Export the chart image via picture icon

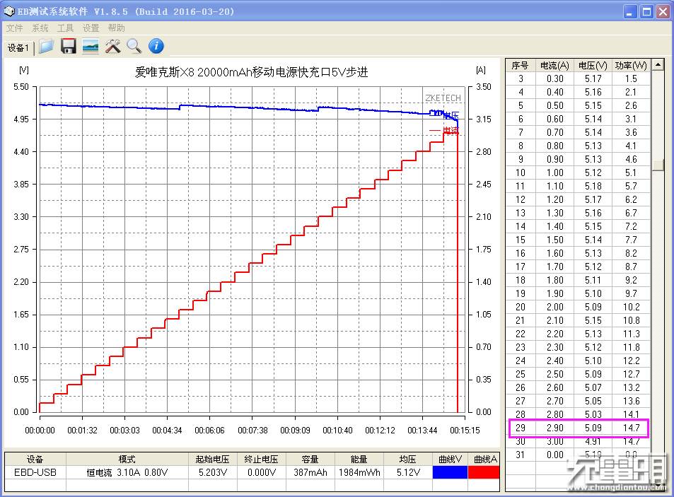click(91, 46)
